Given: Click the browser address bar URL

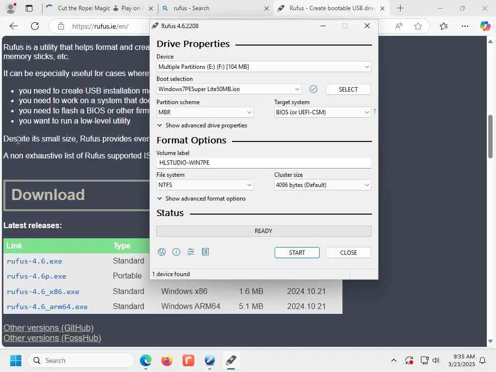Looking at the screenshot, I should 100,26.
